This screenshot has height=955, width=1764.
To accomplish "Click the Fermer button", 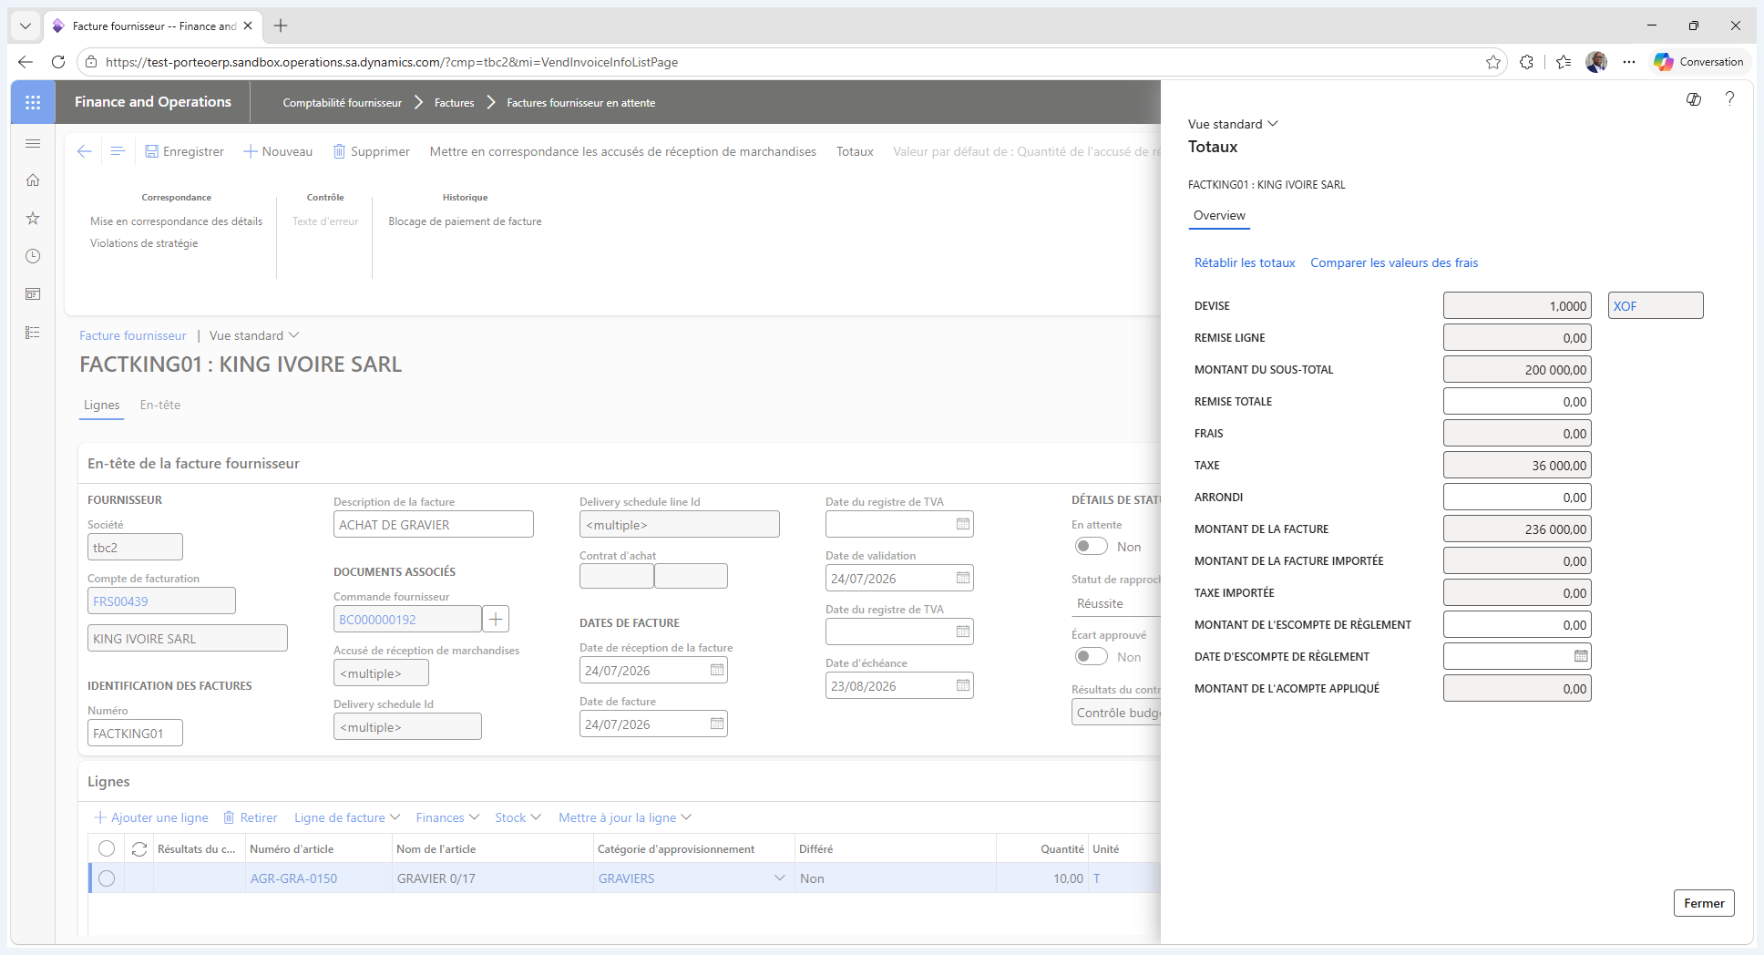I will (x=1704, y=903).
